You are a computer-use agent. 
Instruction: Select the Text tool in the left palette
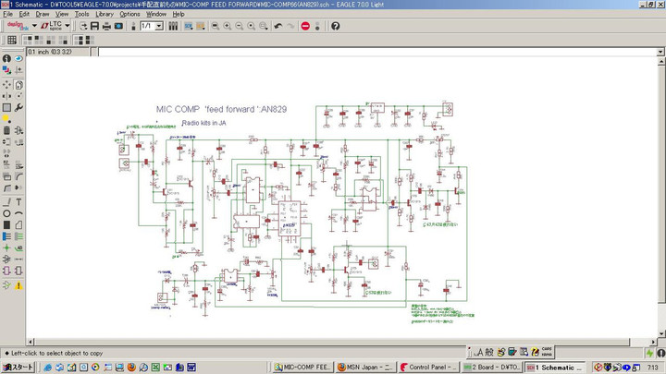(x=19, y=201)
